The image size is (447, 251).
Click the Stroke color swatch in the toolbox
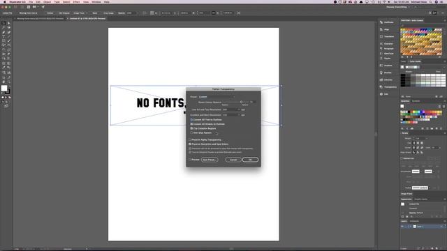8,91
